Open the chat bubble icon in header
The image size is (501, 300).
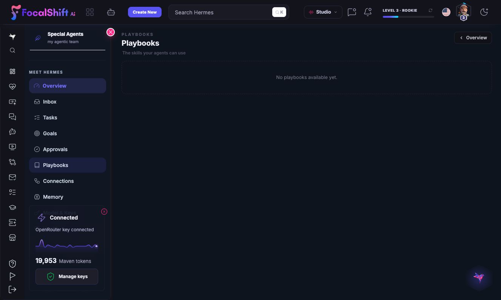point(352,12)
